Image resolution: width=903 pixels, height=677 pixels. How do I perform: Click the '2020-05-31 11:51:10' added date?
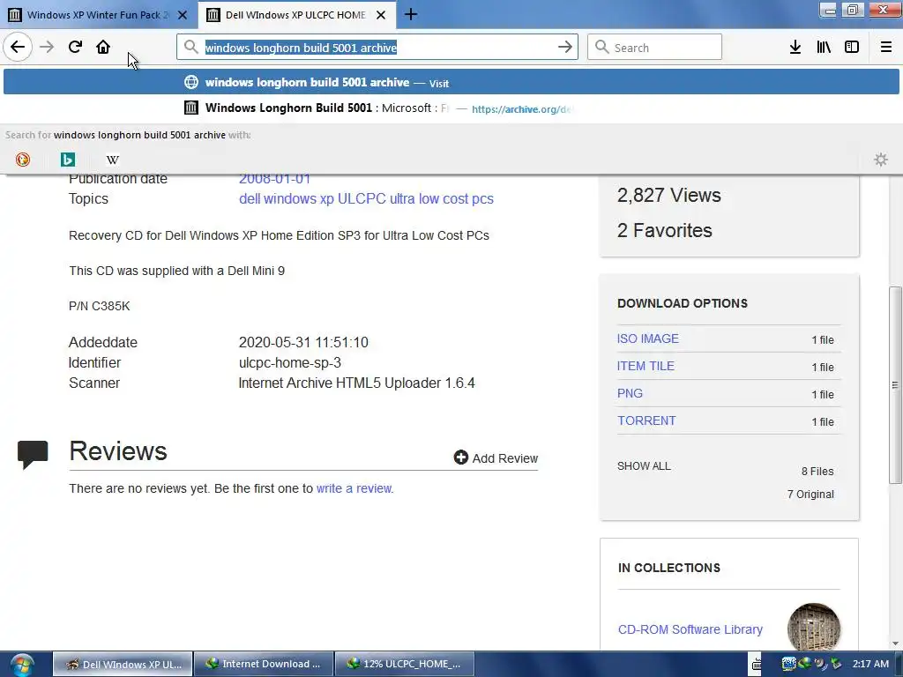click(x=303, y=343)
